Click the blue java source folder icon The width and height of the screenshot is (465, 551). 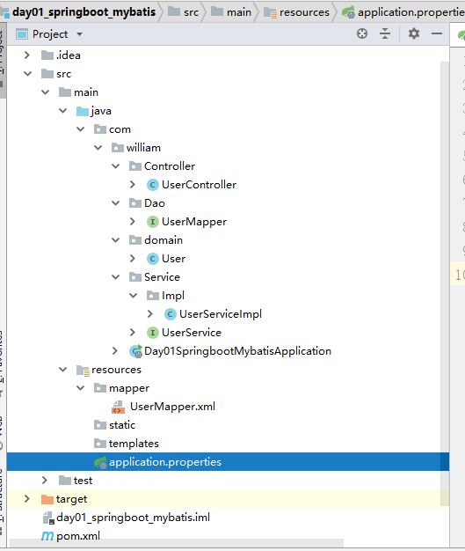pyautogui.click(x=83, y=112)
